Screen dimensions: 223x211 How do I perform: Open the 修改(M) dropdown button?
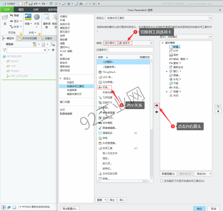(x=203, y=174)
